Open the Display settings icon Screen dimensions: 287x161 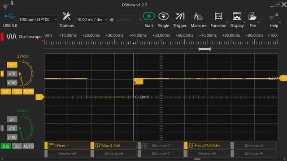pyautogui.click(x=237, y=17)
